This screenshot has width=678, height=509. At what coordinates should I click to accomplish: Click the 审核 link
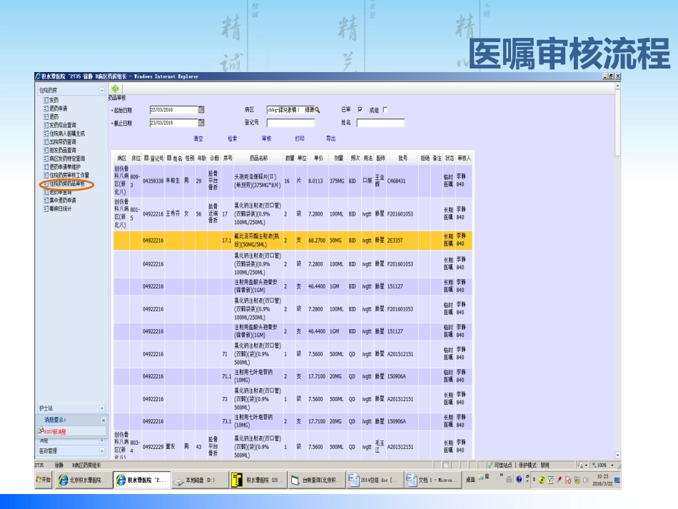coord(266,138)
